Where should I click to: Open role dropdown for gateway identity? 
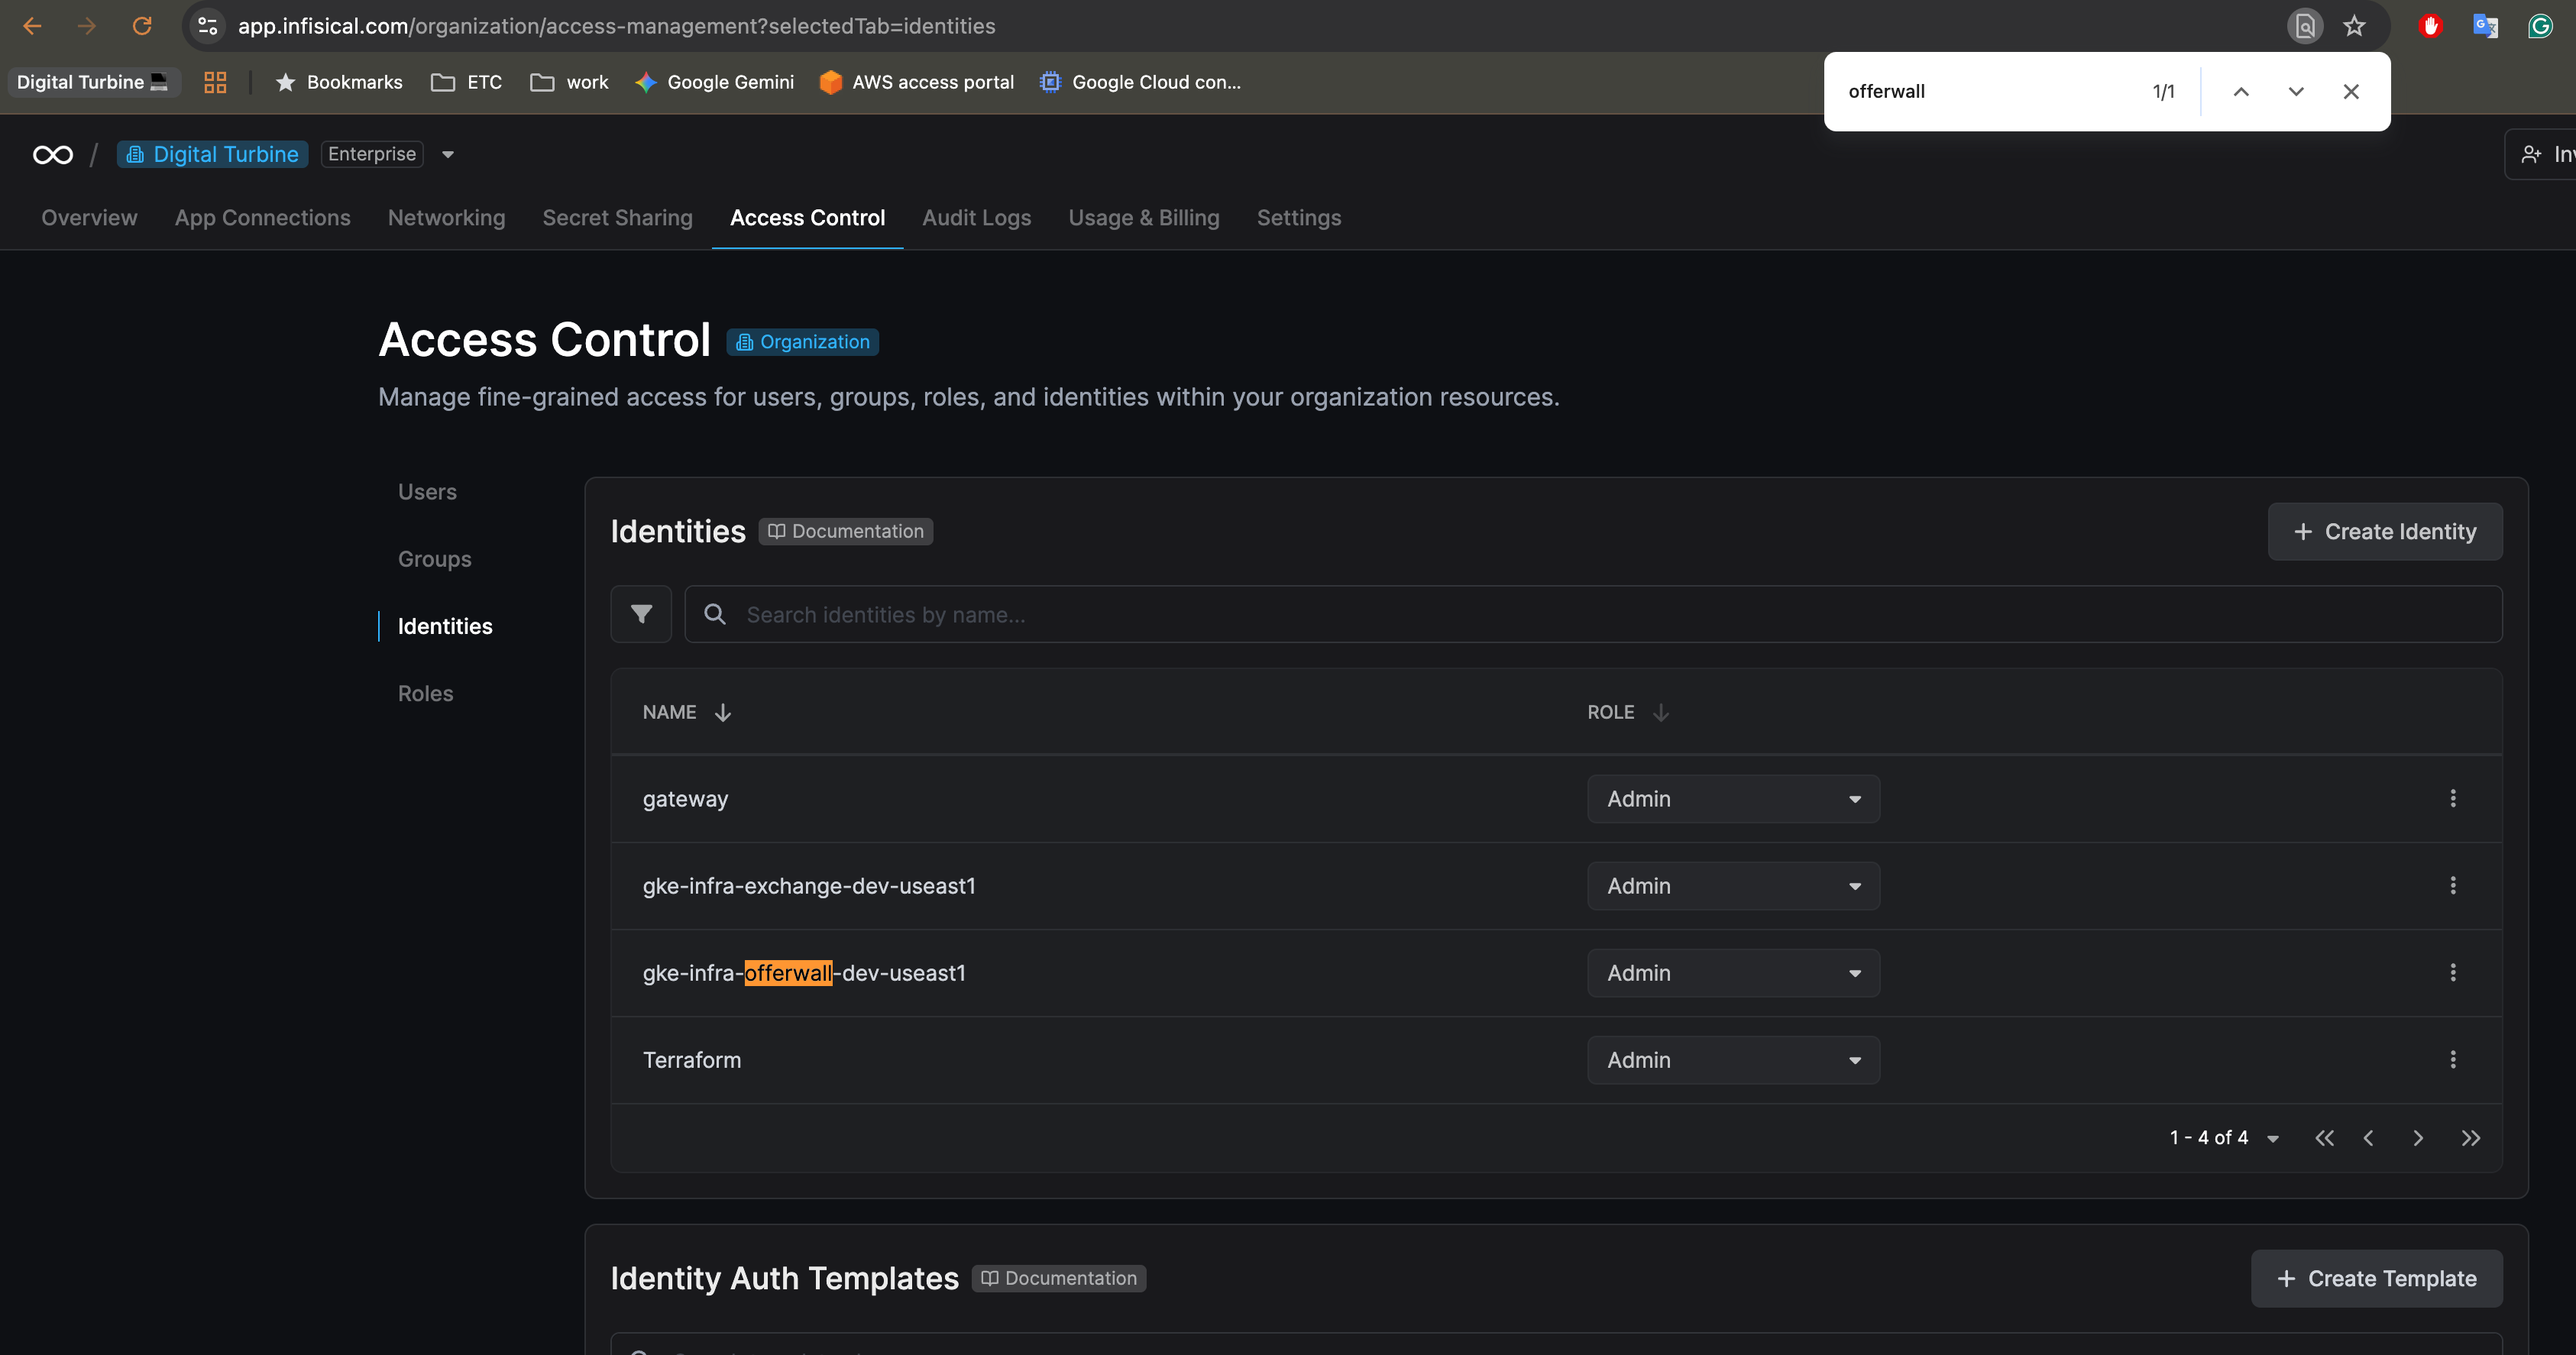tap(1732, 799)
